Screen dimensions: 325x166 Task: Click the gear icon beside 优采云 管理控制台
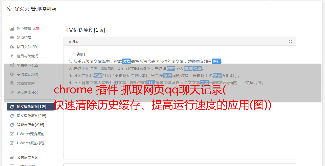pos(9,9)
